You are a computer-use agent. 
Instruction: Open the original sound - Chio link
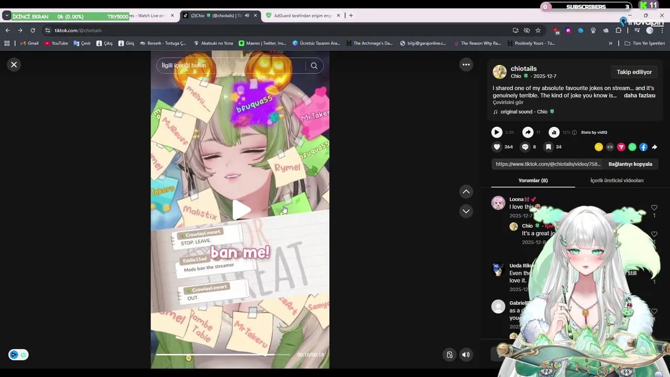pos(523,112)
